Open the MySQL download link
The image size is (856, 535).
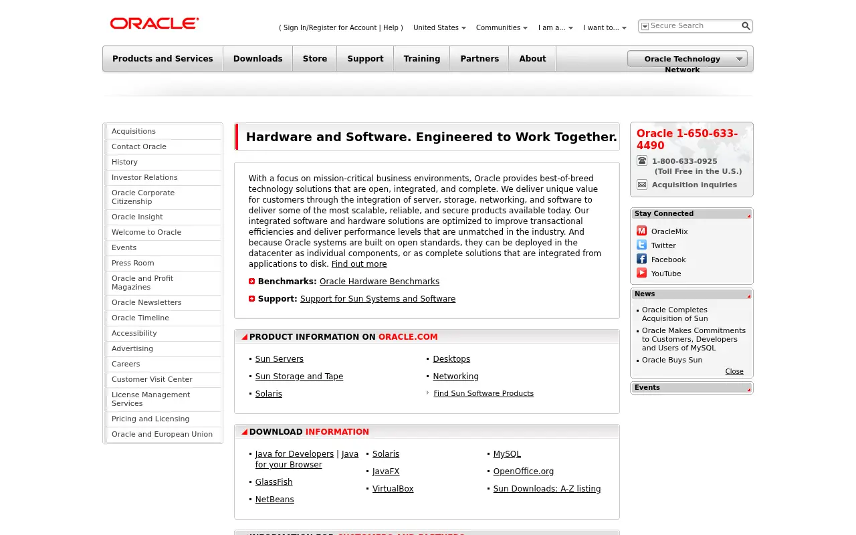507,454
